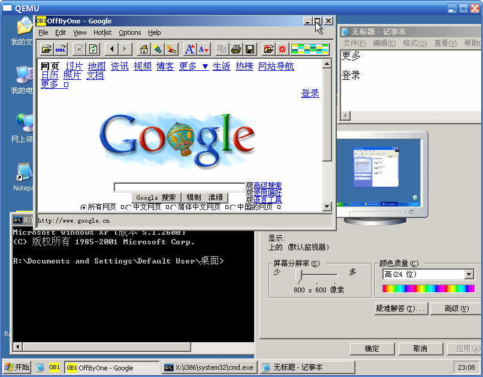Switch to cmd.exe taskbar button
This screenshot has width=483, height=377.
pos(209,367)
